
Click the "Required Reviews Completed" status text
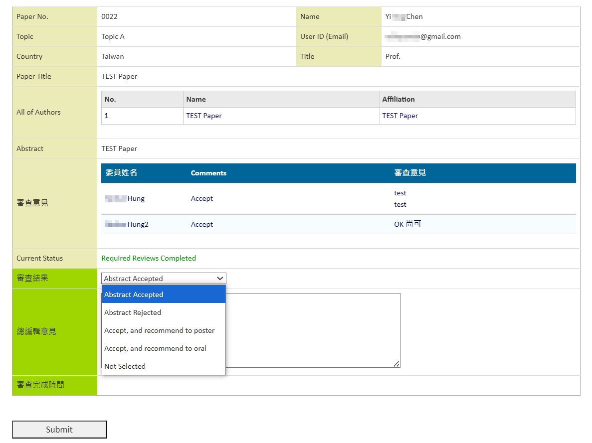[x=149, y=258]
